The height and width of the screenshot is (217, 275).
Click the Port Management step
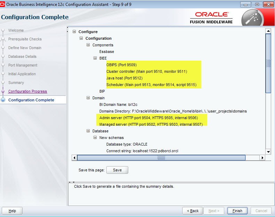click(23, 65)
